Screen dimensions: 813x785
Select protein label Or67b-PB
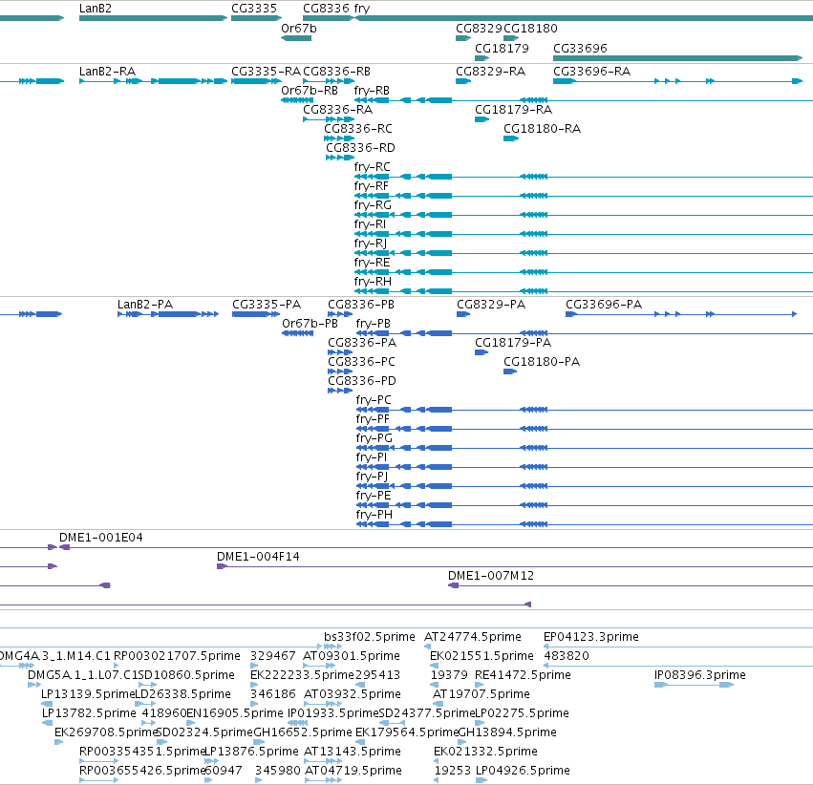coord(310,324)
